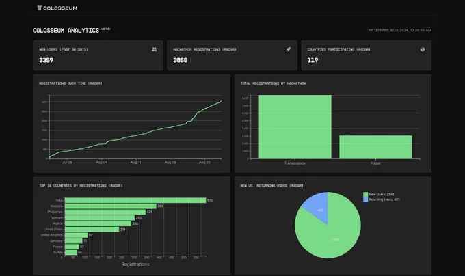
Task: Click the United Kingdom country label
Action: 51,235
